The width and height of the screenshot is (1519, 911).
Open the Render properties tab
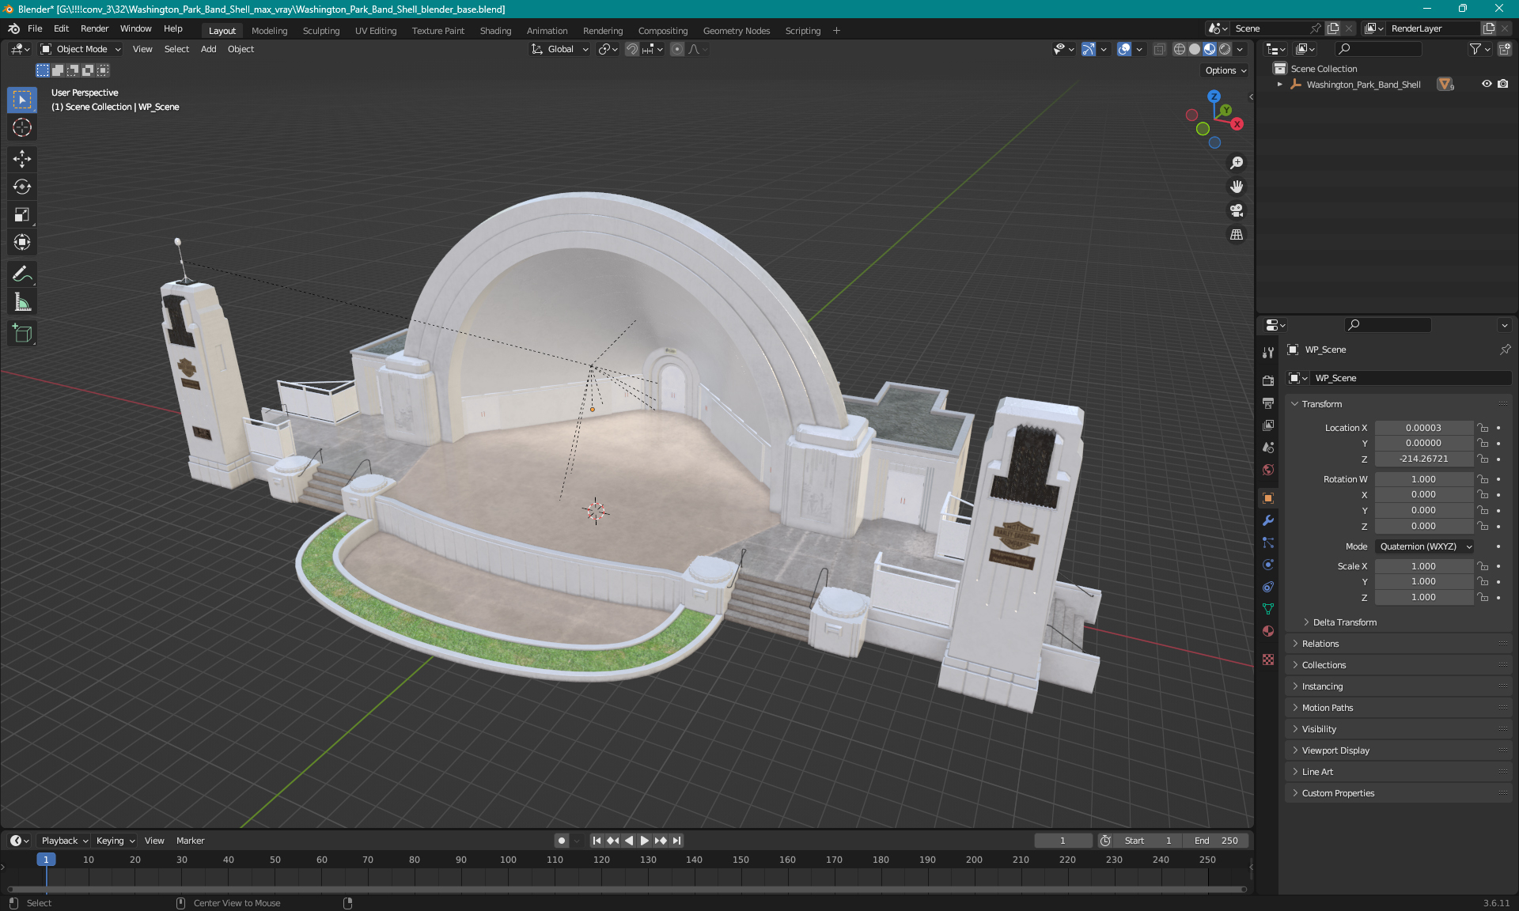[1268, 380]
